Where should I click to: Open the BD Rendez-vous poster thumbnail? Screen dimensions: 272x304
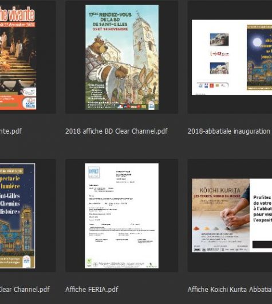pyautogui.click(x=122, y=57)
